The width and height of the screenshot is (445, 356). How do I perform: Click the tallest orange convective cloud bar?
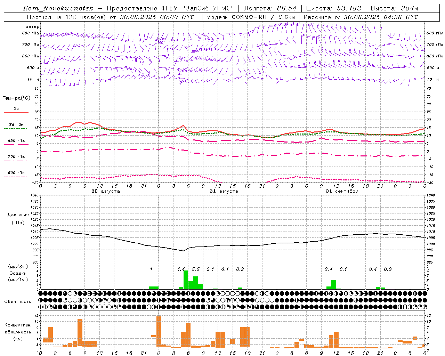(x=159, y=332)
